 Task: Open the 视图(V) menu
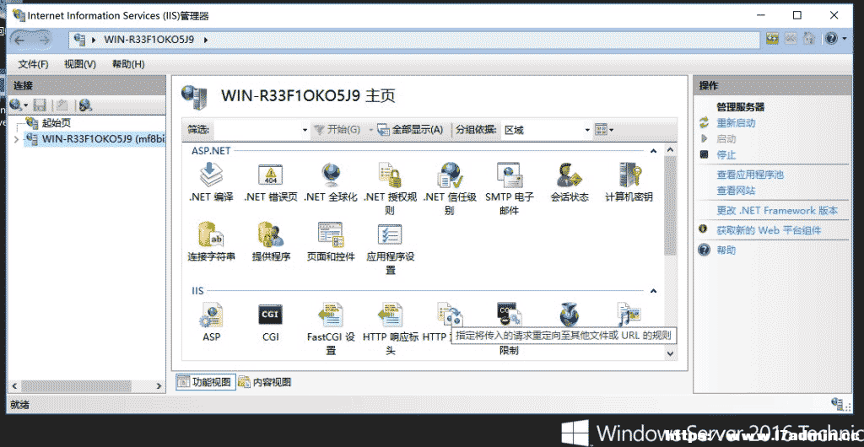tap(80, 64)
